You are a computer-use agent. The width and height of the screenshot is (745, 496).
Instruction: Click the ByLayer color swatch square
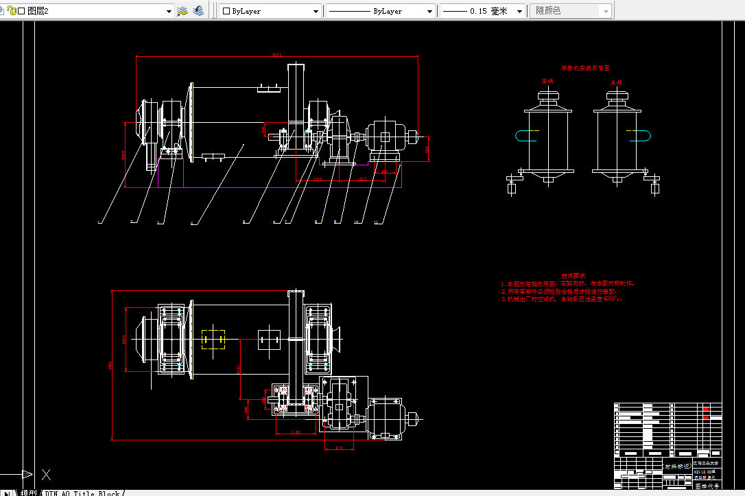point(226,11)
